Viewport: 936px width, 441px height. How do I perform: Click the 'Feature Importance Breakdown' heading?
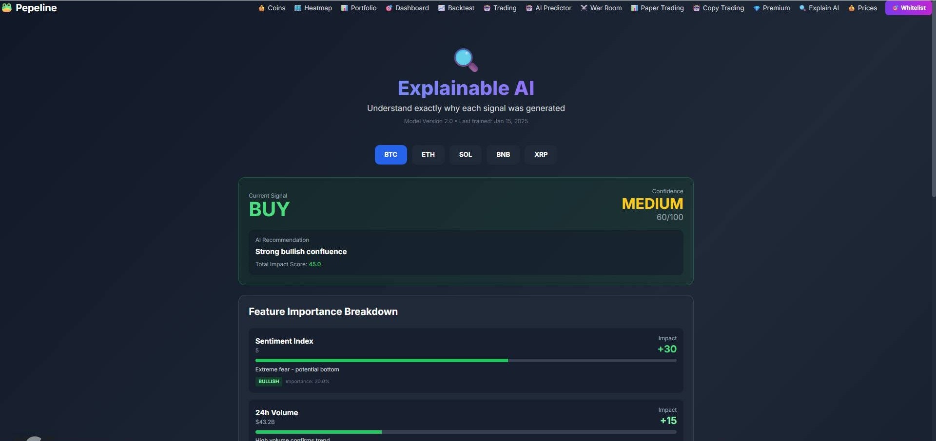(323, 312)
